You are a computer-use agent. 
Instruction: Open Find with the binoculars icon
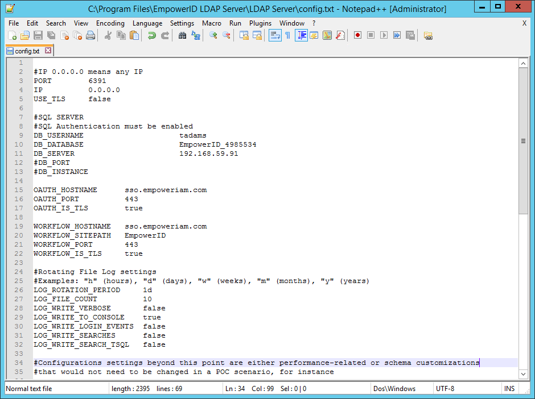click(x=182, y=36)
